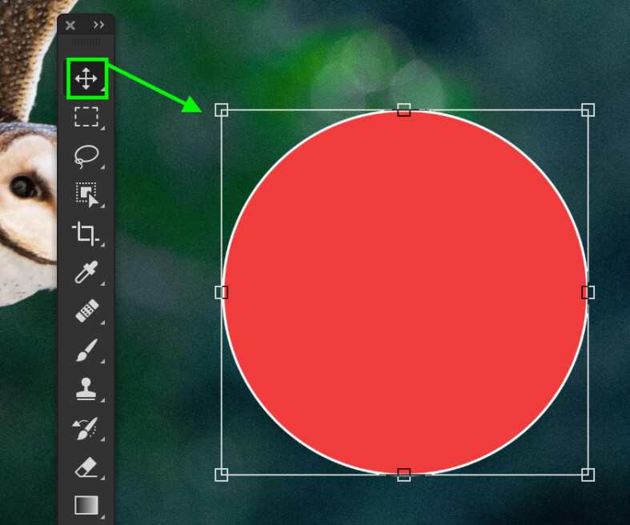
Task: Pick the Eraser tool
Action: point(86,467)
